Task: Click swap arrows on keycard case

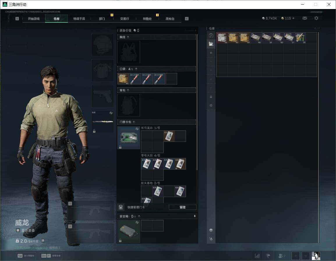Action: pyautogui.click(x=137, y=129)
